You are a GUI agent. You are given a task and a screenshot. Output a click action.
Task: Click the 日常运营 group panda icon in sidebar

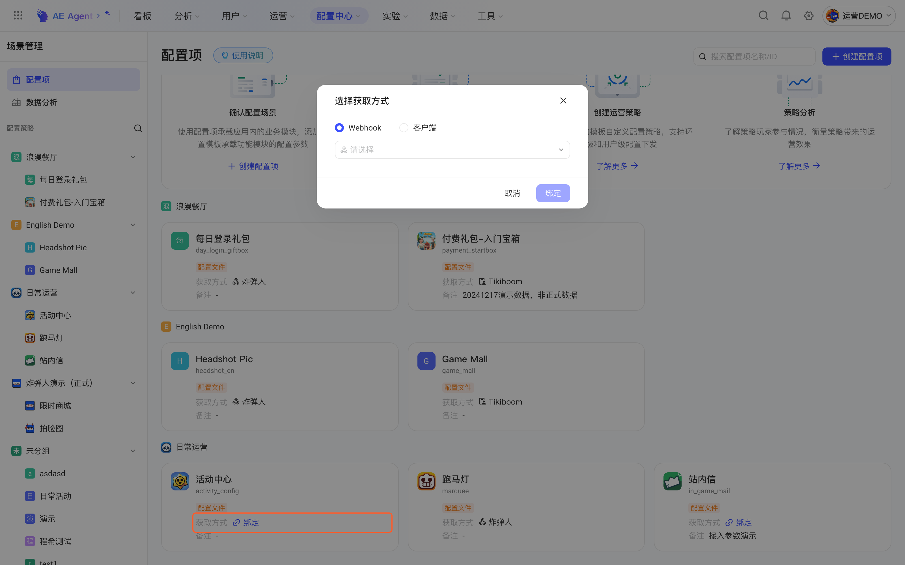click(x=16, y=293)
